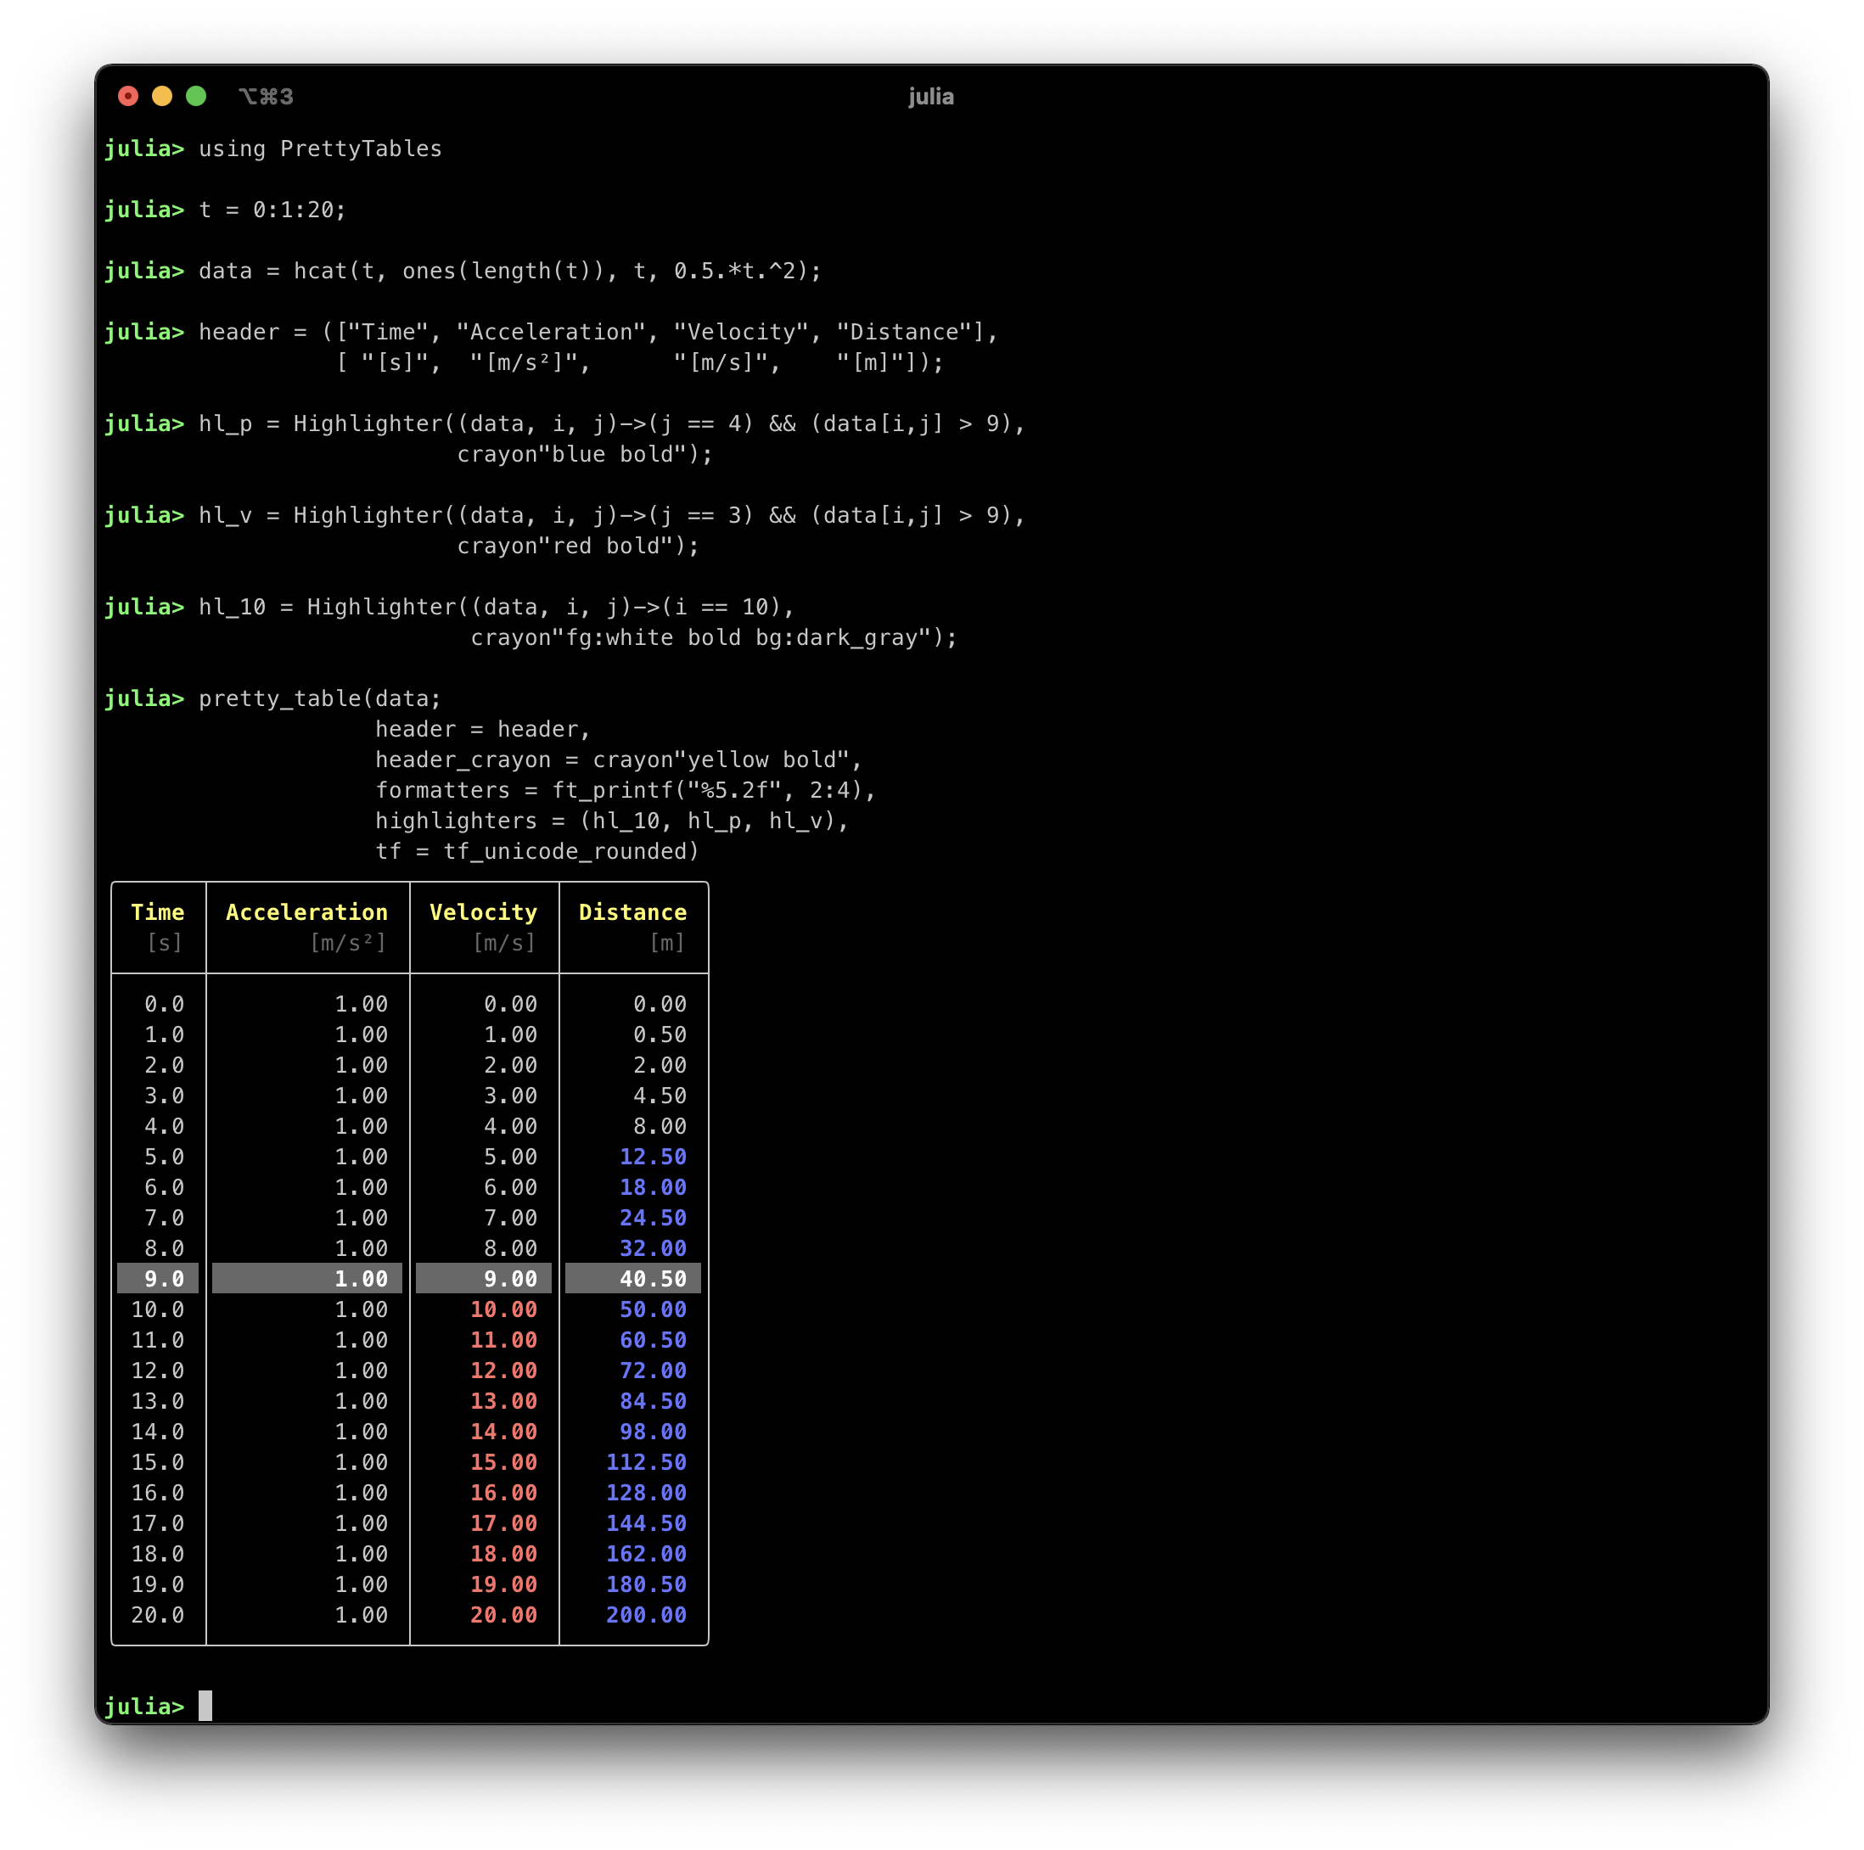Click the highlighted 9.0 time cell
The image size is (1864, 1850).
(164, 1279)
